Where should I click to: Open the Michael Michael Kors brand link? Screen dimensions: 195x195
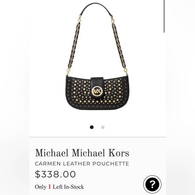pyautogui.click(x=82, y=153)
